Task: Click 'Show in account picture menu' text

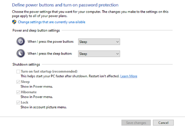Action: click(44, 107)
